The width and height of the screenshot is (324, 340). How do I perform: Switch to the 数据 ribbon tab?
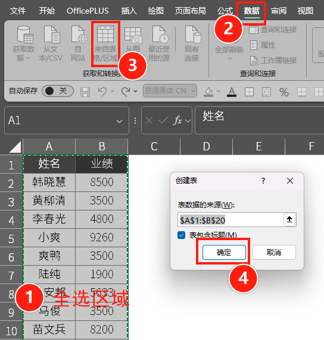pos(252,11)
